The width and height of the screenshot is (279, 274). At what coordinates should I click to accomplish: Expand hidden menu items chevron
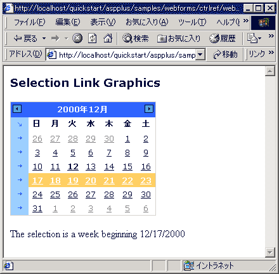coord(246,21)
